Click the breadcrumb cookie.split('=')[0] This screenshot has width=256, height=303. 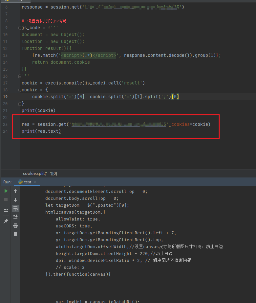click(x=40, y=174)
